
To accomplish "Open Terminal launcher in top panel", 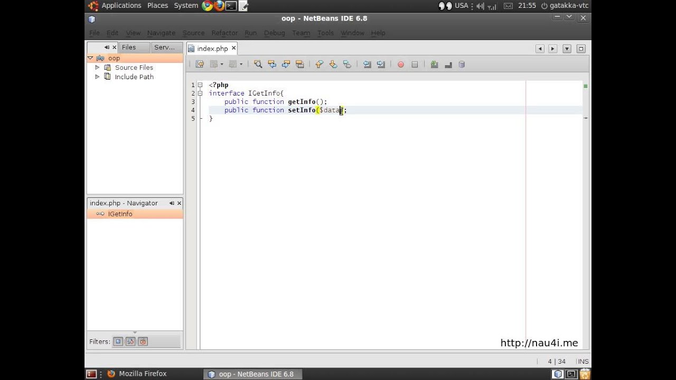I will click(231, 6).
